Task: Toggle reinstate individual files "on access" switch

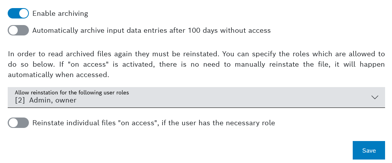Action: (x=18, y=123)
